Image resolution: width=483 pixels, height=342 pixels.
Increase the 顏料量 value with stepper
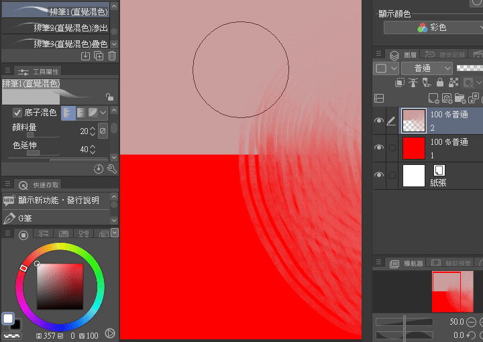point(93,129)
